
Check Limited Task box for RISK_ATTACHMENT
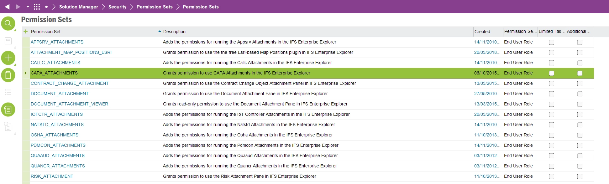coord(552,176)
